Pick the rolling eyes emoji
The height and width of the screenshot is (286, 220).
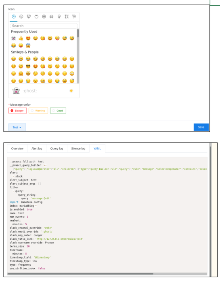coord(72,73)
